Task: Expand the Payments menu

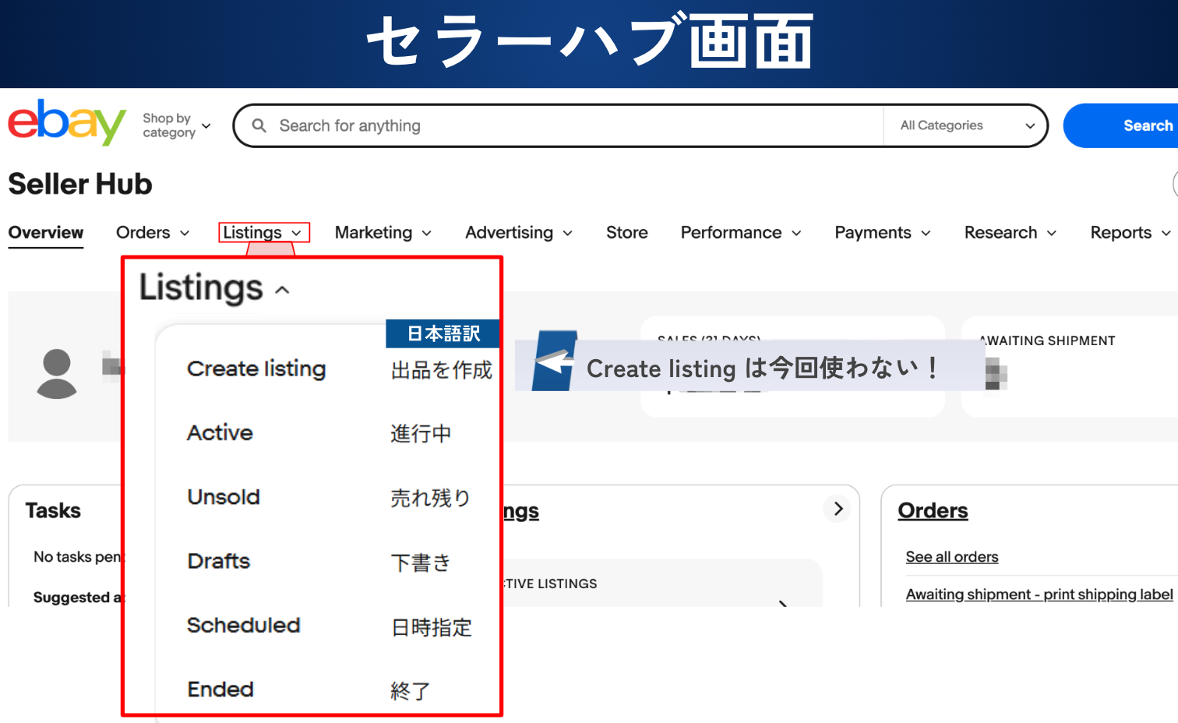Action: tap(883, 232)
